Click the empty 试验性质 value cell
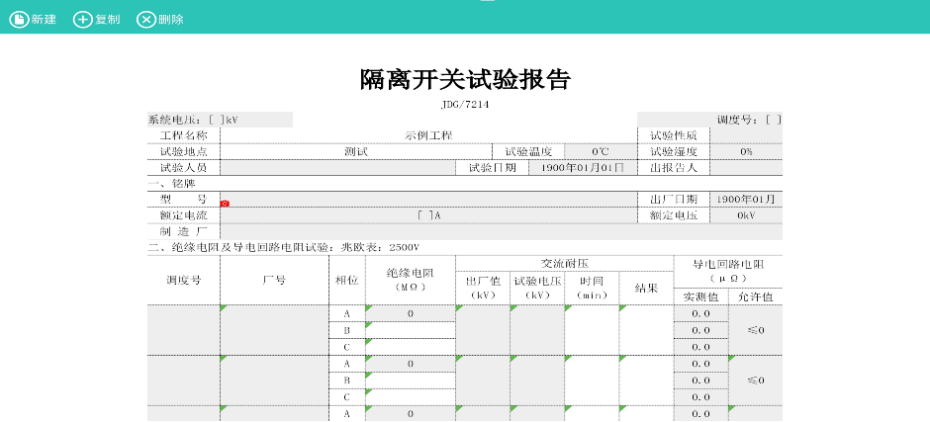This screenshot has height=422, width=930. point(745,135)
